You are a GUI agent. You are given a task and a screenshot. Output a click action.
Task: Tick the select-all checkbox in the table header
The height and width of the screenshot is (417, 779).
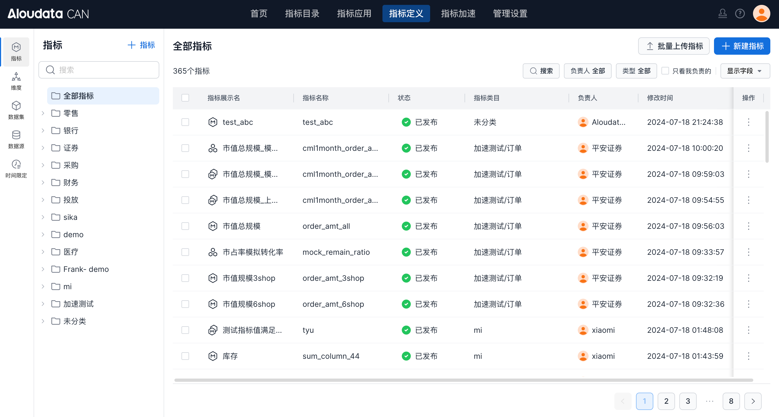[185, 98]
